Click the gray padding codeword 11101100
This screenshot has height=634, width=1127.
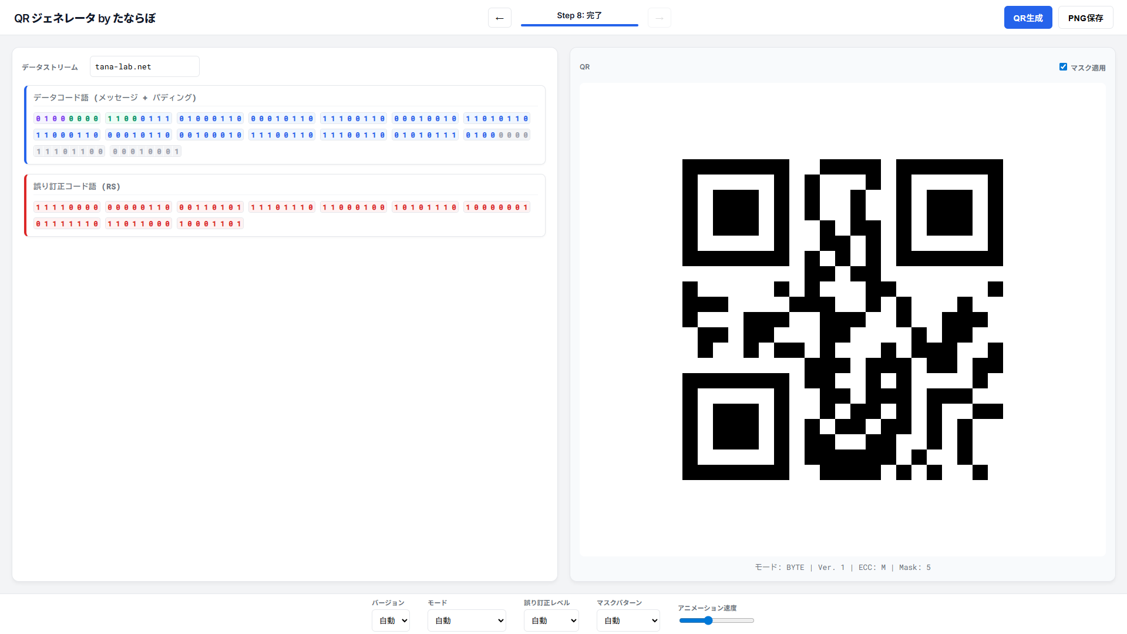pyautogui.click(x=69, y=152)
